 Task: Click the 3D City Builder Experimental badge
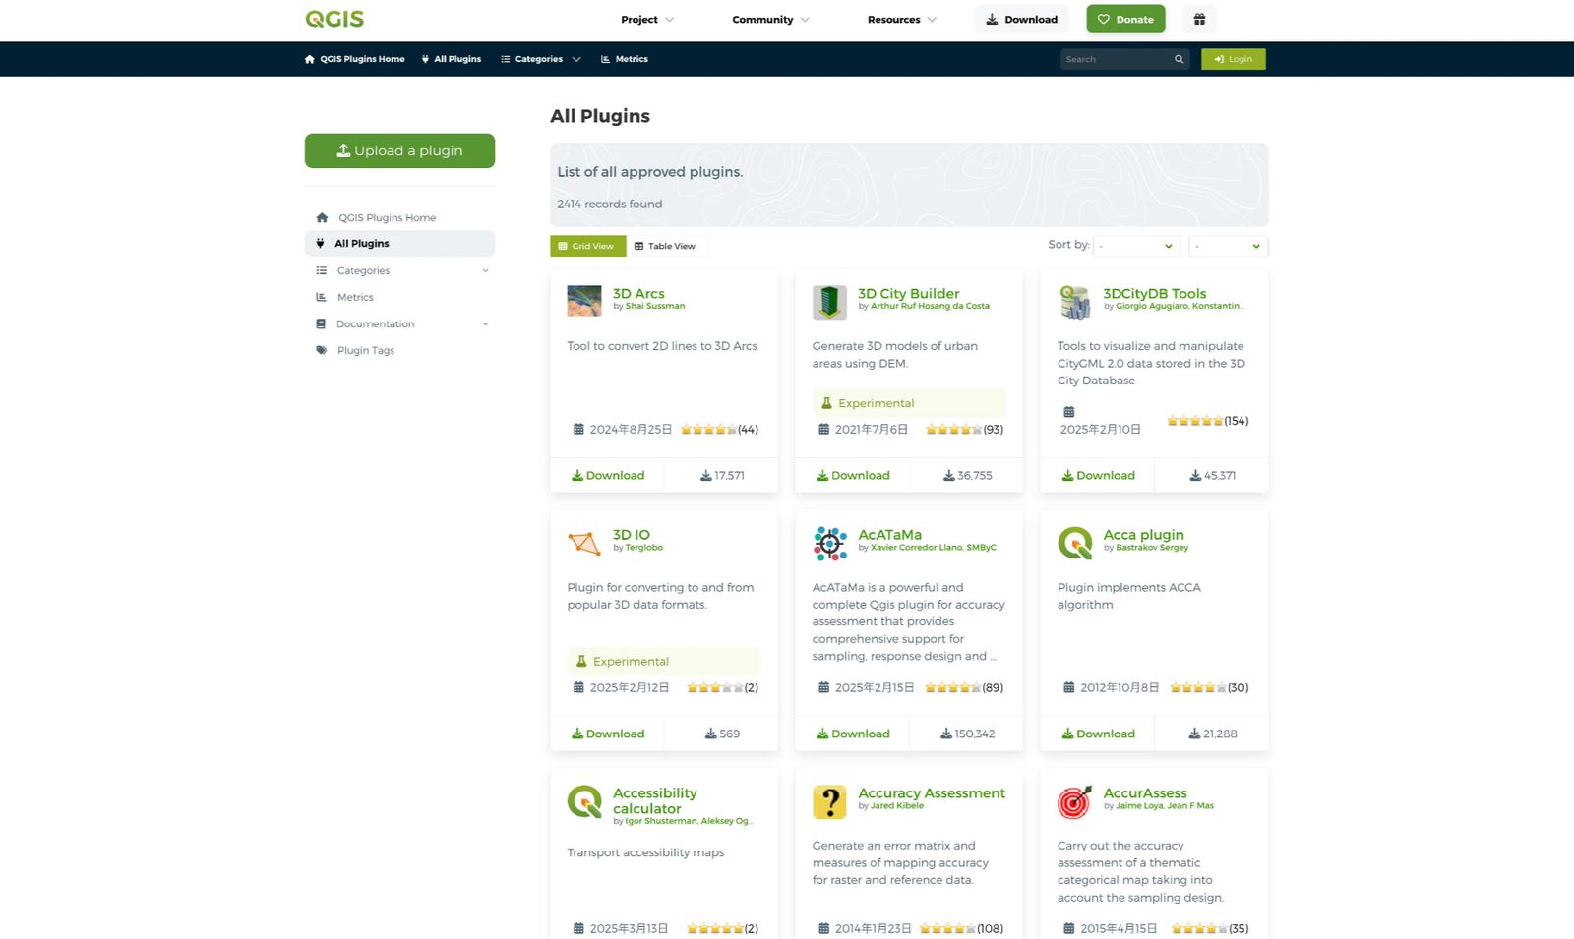(x=909, y=403)
